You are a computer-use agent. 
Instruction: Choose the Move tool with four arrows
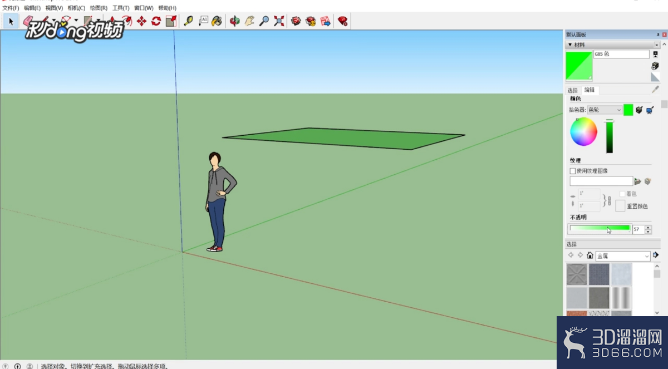[141, 21]
